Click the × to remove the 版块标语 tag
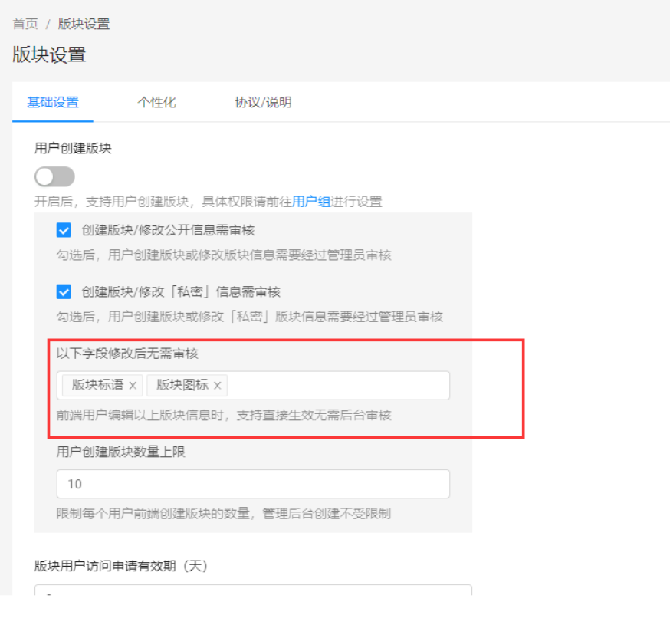This screenshot has height=625, width=670. pos(133,385)
